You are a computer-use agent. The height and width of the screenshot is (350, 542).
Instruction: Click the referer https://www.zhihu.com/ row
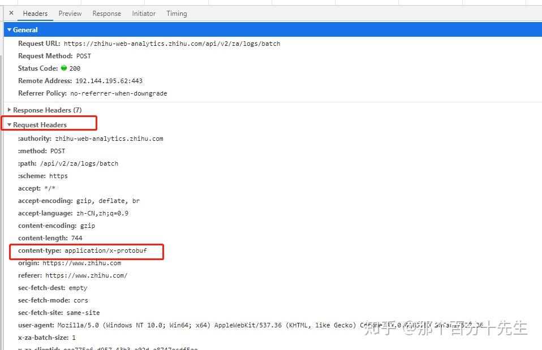tap(72, 275)
